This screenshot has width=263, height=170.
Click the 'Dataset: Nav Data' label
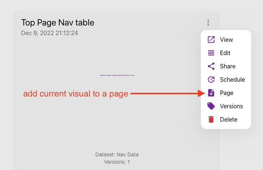pos(117,154)
